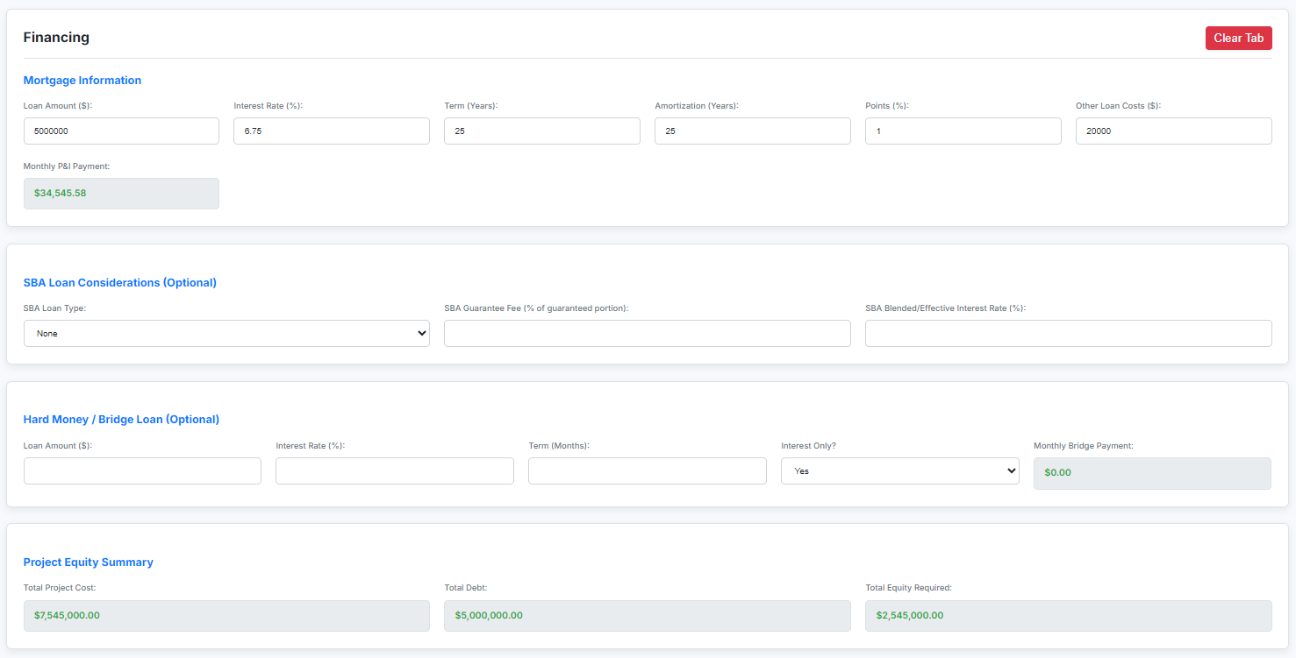The width and height of the screenshot is (1296, 658).
Task: Click the Total Equity Required label
Action: [x=908, y=588]
